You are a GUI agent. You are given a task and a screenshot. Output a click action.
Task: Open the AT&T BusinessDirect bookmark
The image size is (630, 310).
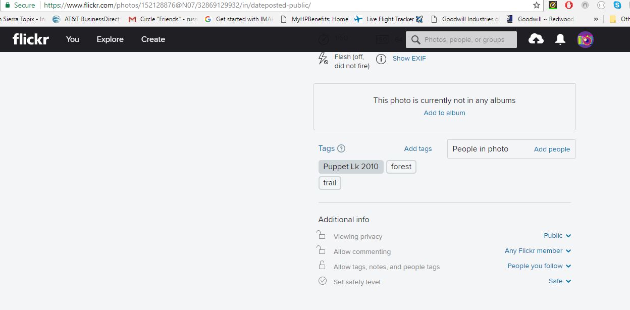(x=86, y=19)
